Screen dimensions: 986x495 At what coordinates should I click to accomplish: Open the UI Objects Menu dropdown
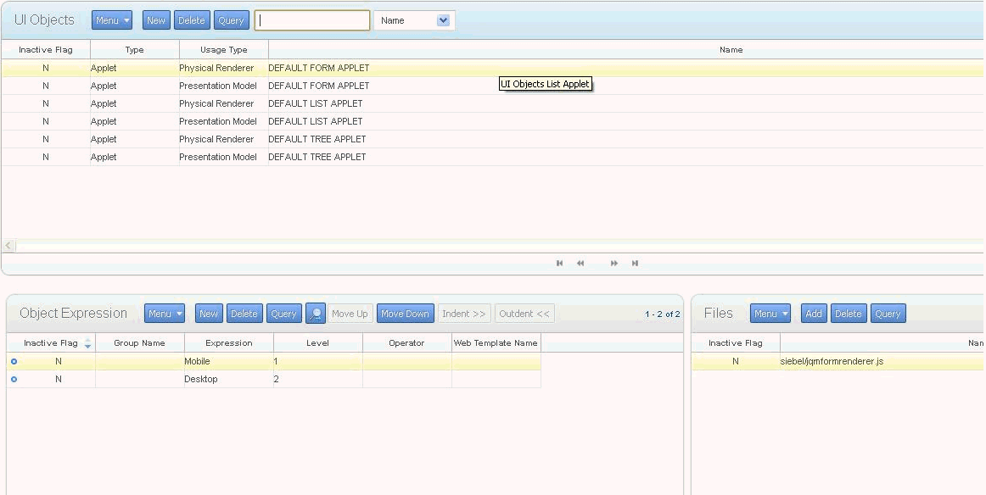(x=112, y=20)
